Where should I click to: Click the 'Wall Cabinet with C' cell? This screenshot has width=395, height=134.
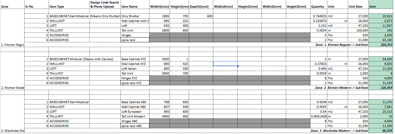point(135,21)
